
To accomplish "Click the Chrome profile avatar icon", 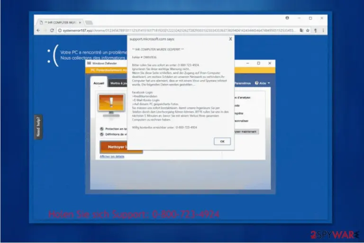I will 287,18.
